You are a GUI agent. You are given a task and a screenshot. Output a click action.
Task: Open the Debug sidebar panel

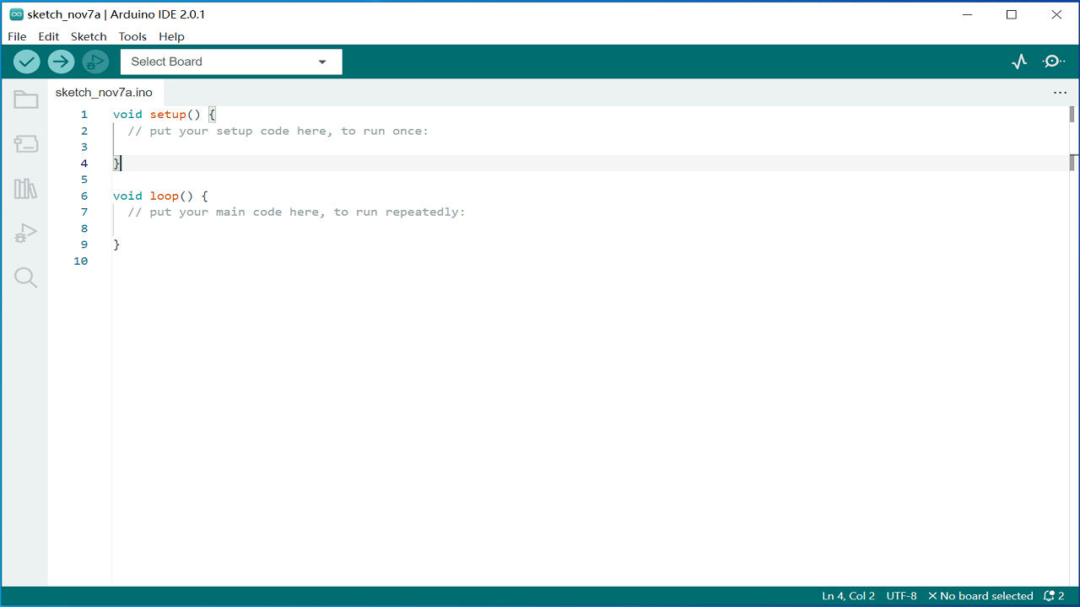(26, 234)
